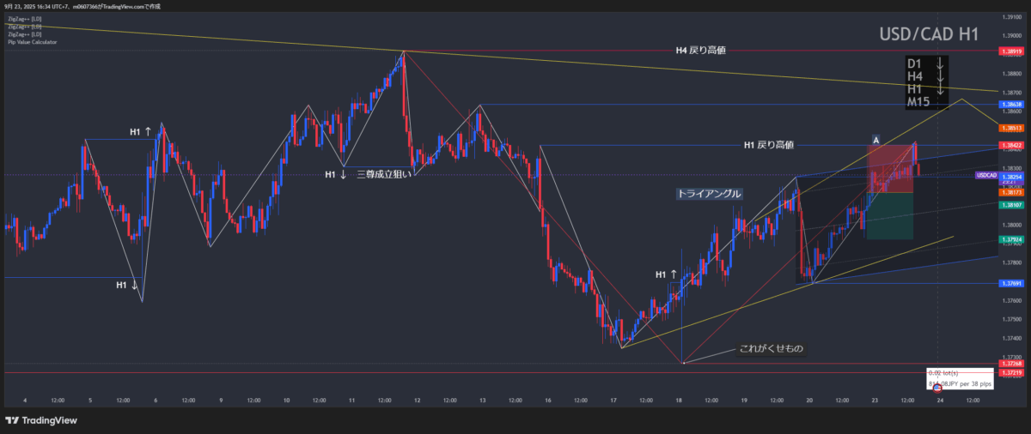Click the '三尊成立狙い' text annotation
This screenshot has height=434, width=1031.
coord(384,174)
